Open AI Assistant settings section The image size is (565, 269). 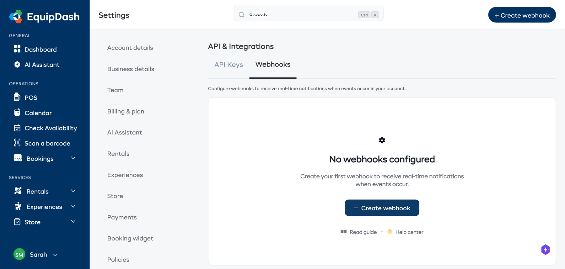click(124, 132)
